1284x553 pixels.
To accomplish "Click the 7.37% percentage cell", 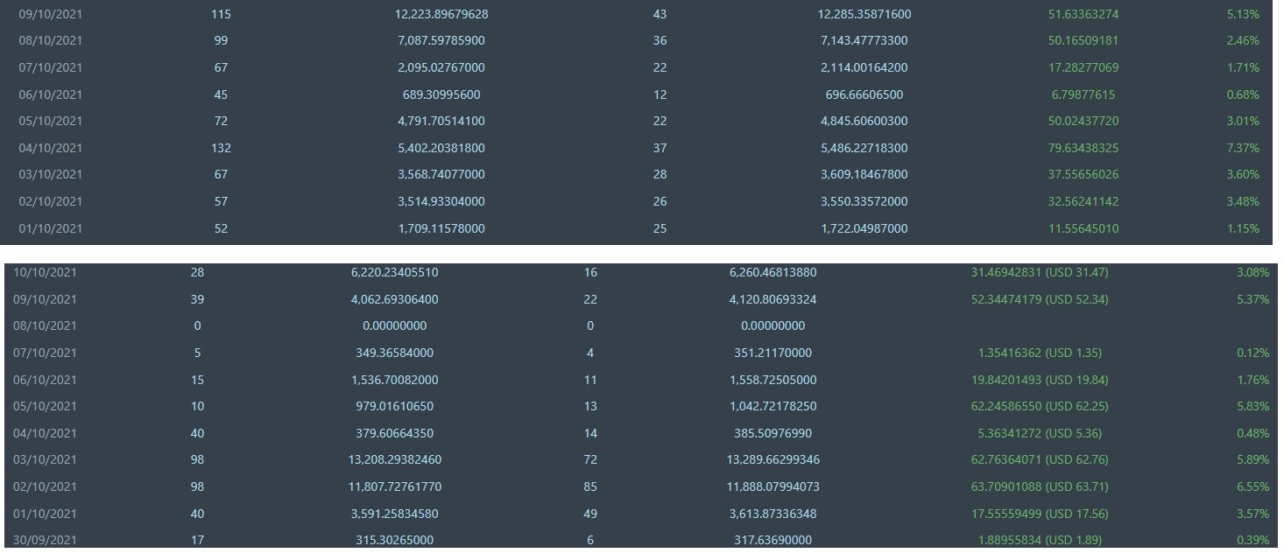I will 1243,148.
